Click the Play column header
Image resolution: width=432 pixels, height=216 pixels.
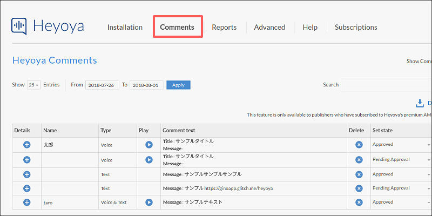[x=149, y=131]
